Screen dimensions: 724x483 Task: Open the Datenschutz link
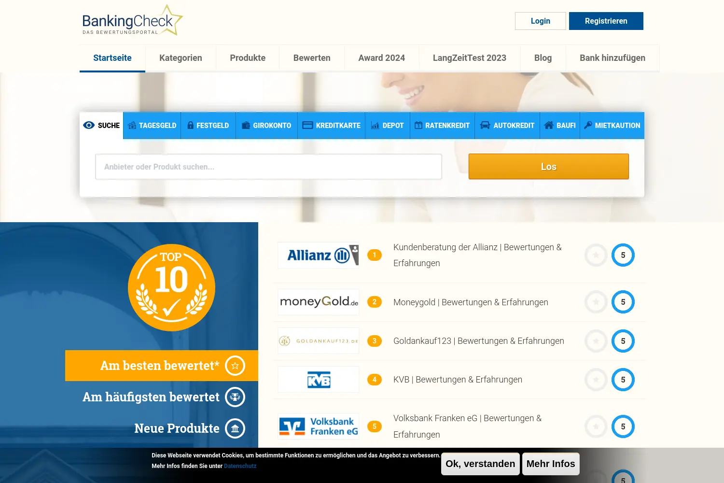pyautogui.click(x=240, y=466)
